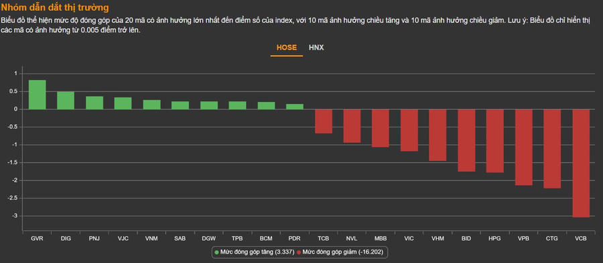603x263 pixels.
Task: Click the red VHM bar
Action: click(438, 135)
